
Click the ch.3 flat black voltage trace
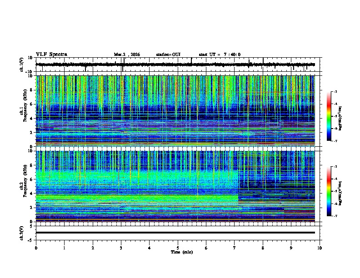[175, 233]
